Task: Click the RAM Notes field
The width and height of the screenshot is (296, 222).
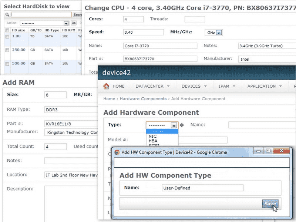Action: coord(71,161)
